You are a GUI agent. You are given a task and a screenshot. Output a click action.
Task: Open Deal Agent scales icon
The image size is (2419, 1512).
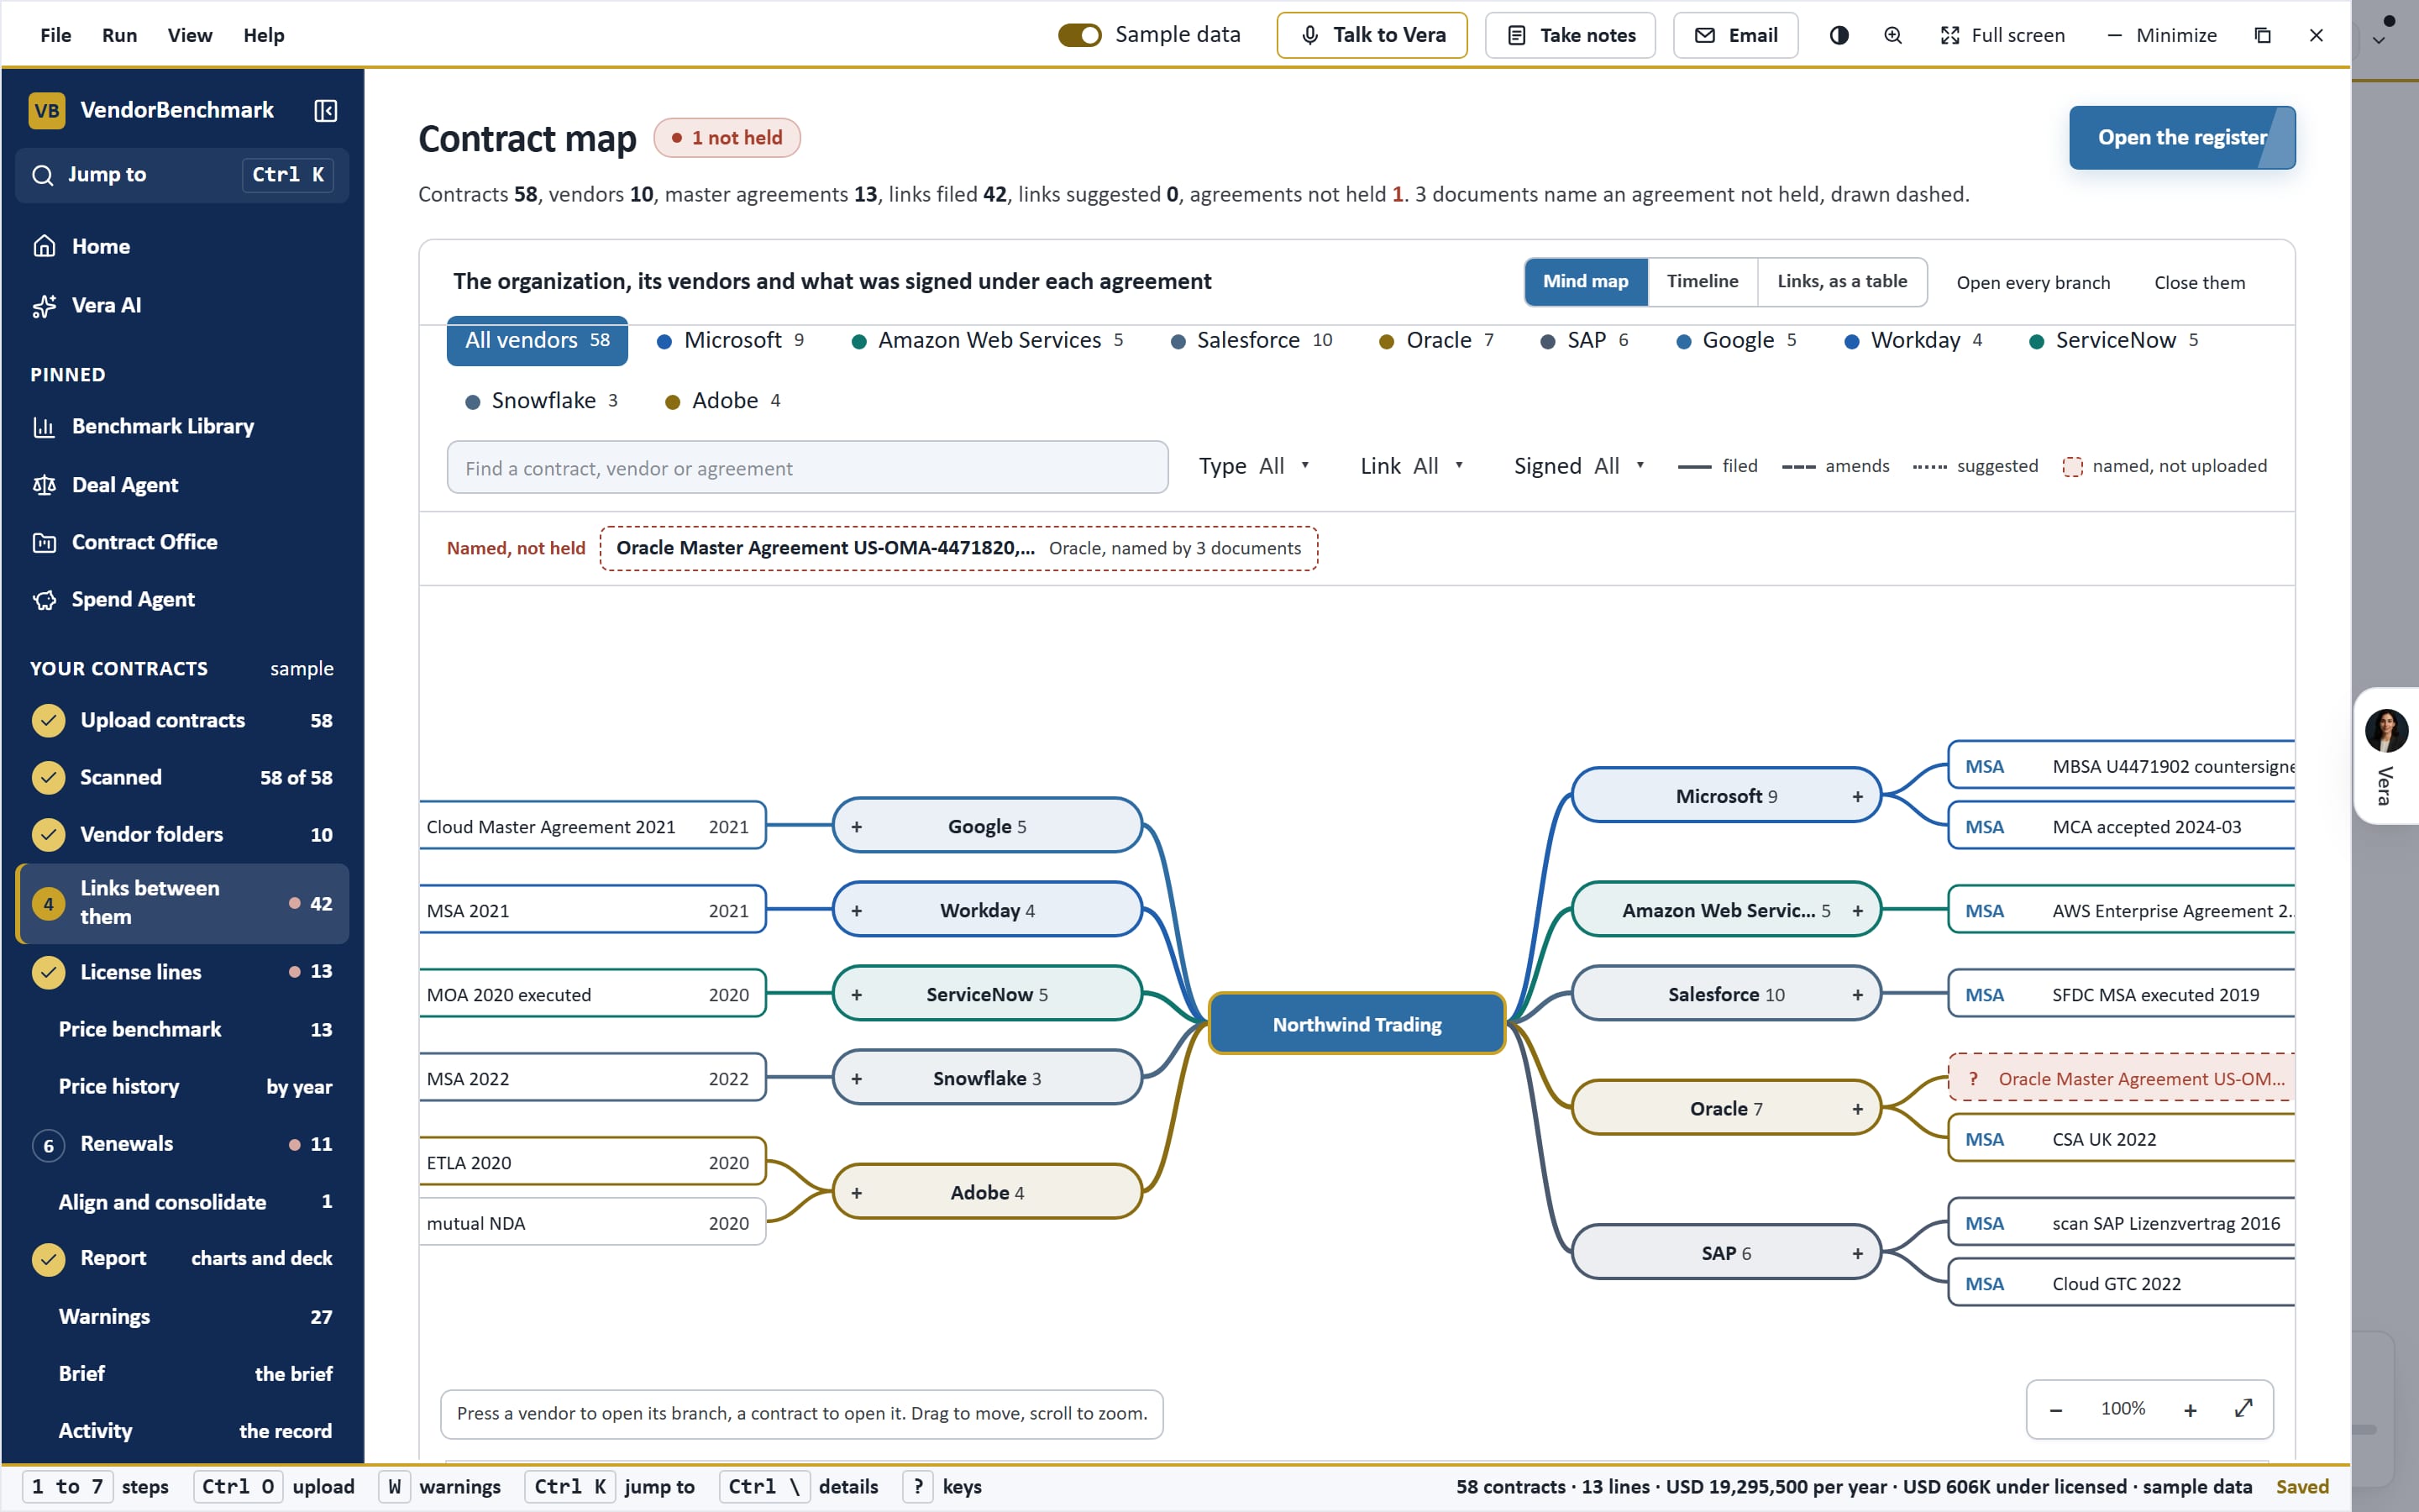[x=44, y=485]
